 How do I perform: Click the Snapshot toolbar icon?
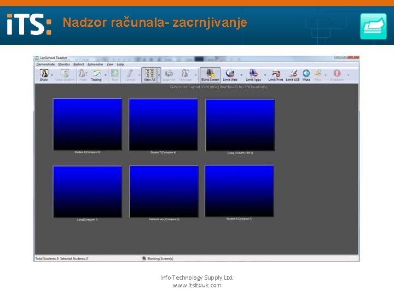[x=169, y=75]
